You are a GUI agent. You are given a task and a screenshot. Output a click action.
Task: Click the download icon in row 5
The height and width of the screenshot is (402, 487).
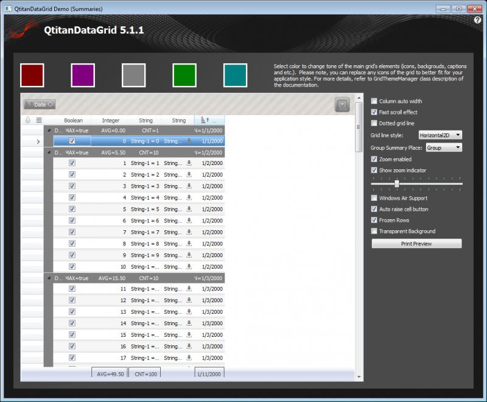[189, 209]
